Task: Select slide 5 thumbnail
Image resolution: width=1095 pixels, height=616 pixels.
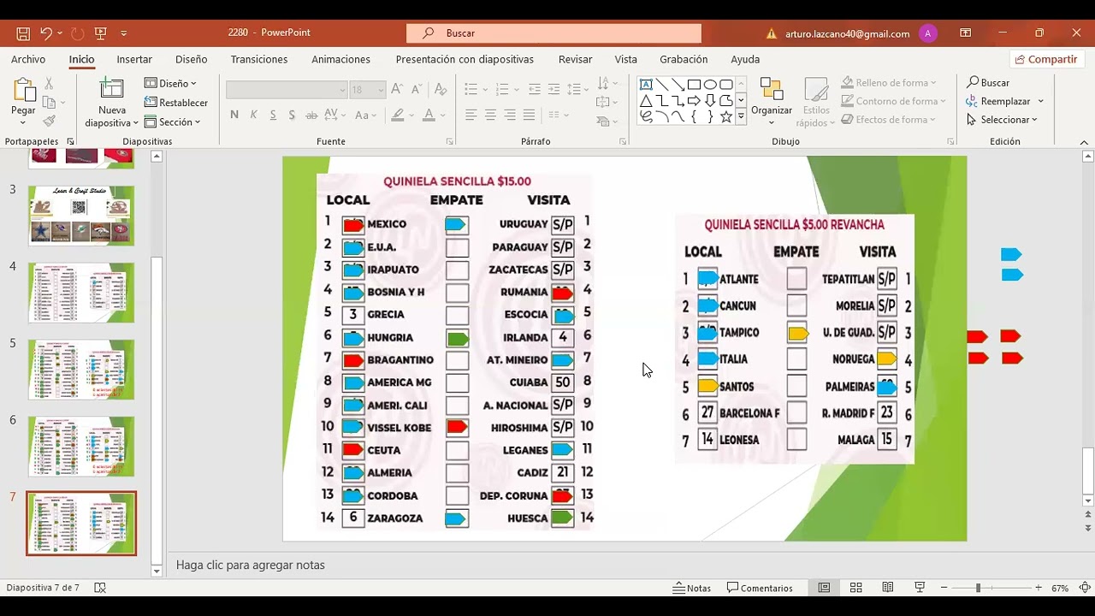Action: (x=81, y=370)
